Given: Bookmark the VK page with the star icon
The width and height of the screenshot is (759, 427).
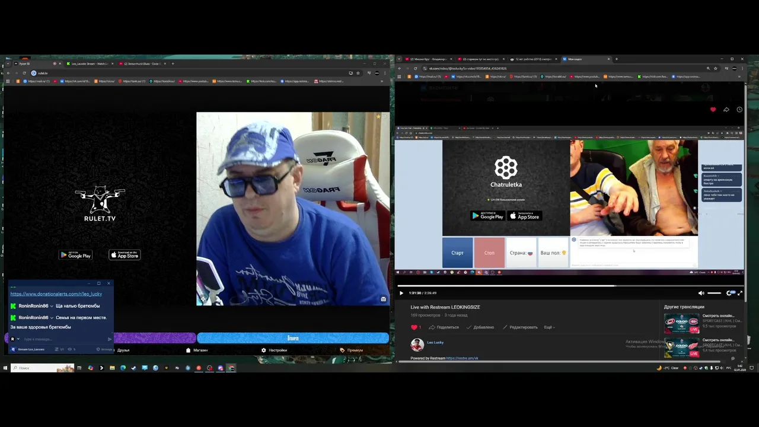Looking at the screenshot, I should tap(716, 68).
